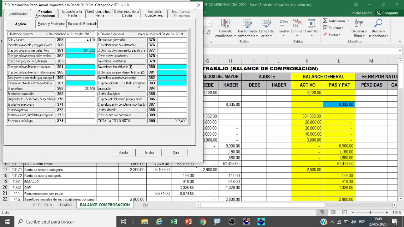The height and width of the screenshot is (227, 404).
Task: Add a new sheet with plus button
Action: click(146, 205)
